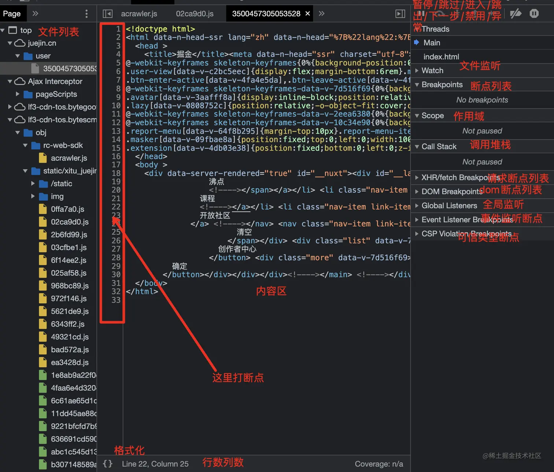The image size is (554, 472).
Task: Click the yellow file icon of 2b6fd99.js
Action: pyautogui.click(x=43, y=235)
